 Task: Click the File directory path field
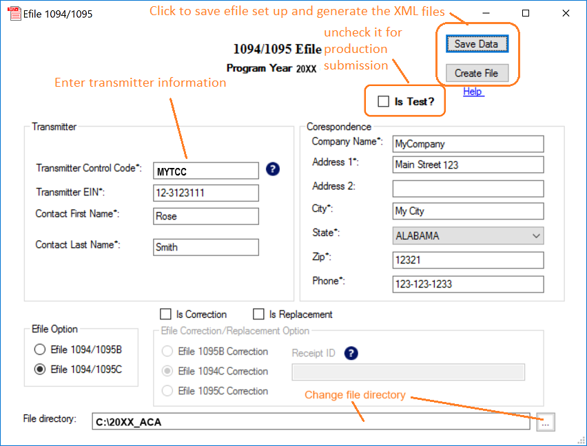[310, 422]
